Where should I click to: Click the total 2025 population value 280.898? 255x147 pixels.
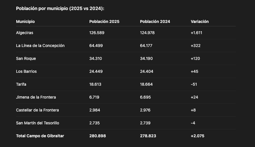[x=98, y=136]
